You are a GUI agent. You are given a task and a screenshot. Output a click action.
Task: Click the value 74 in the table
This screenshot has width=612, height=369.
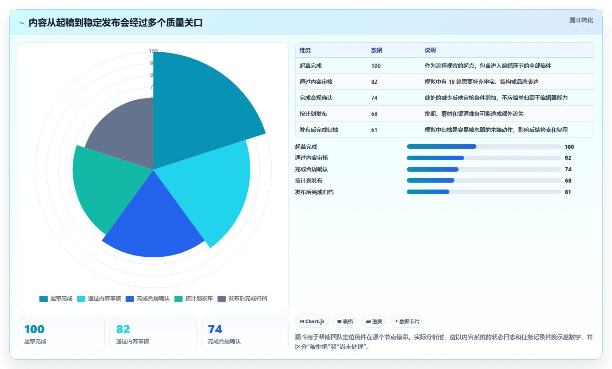coord(374,98)
